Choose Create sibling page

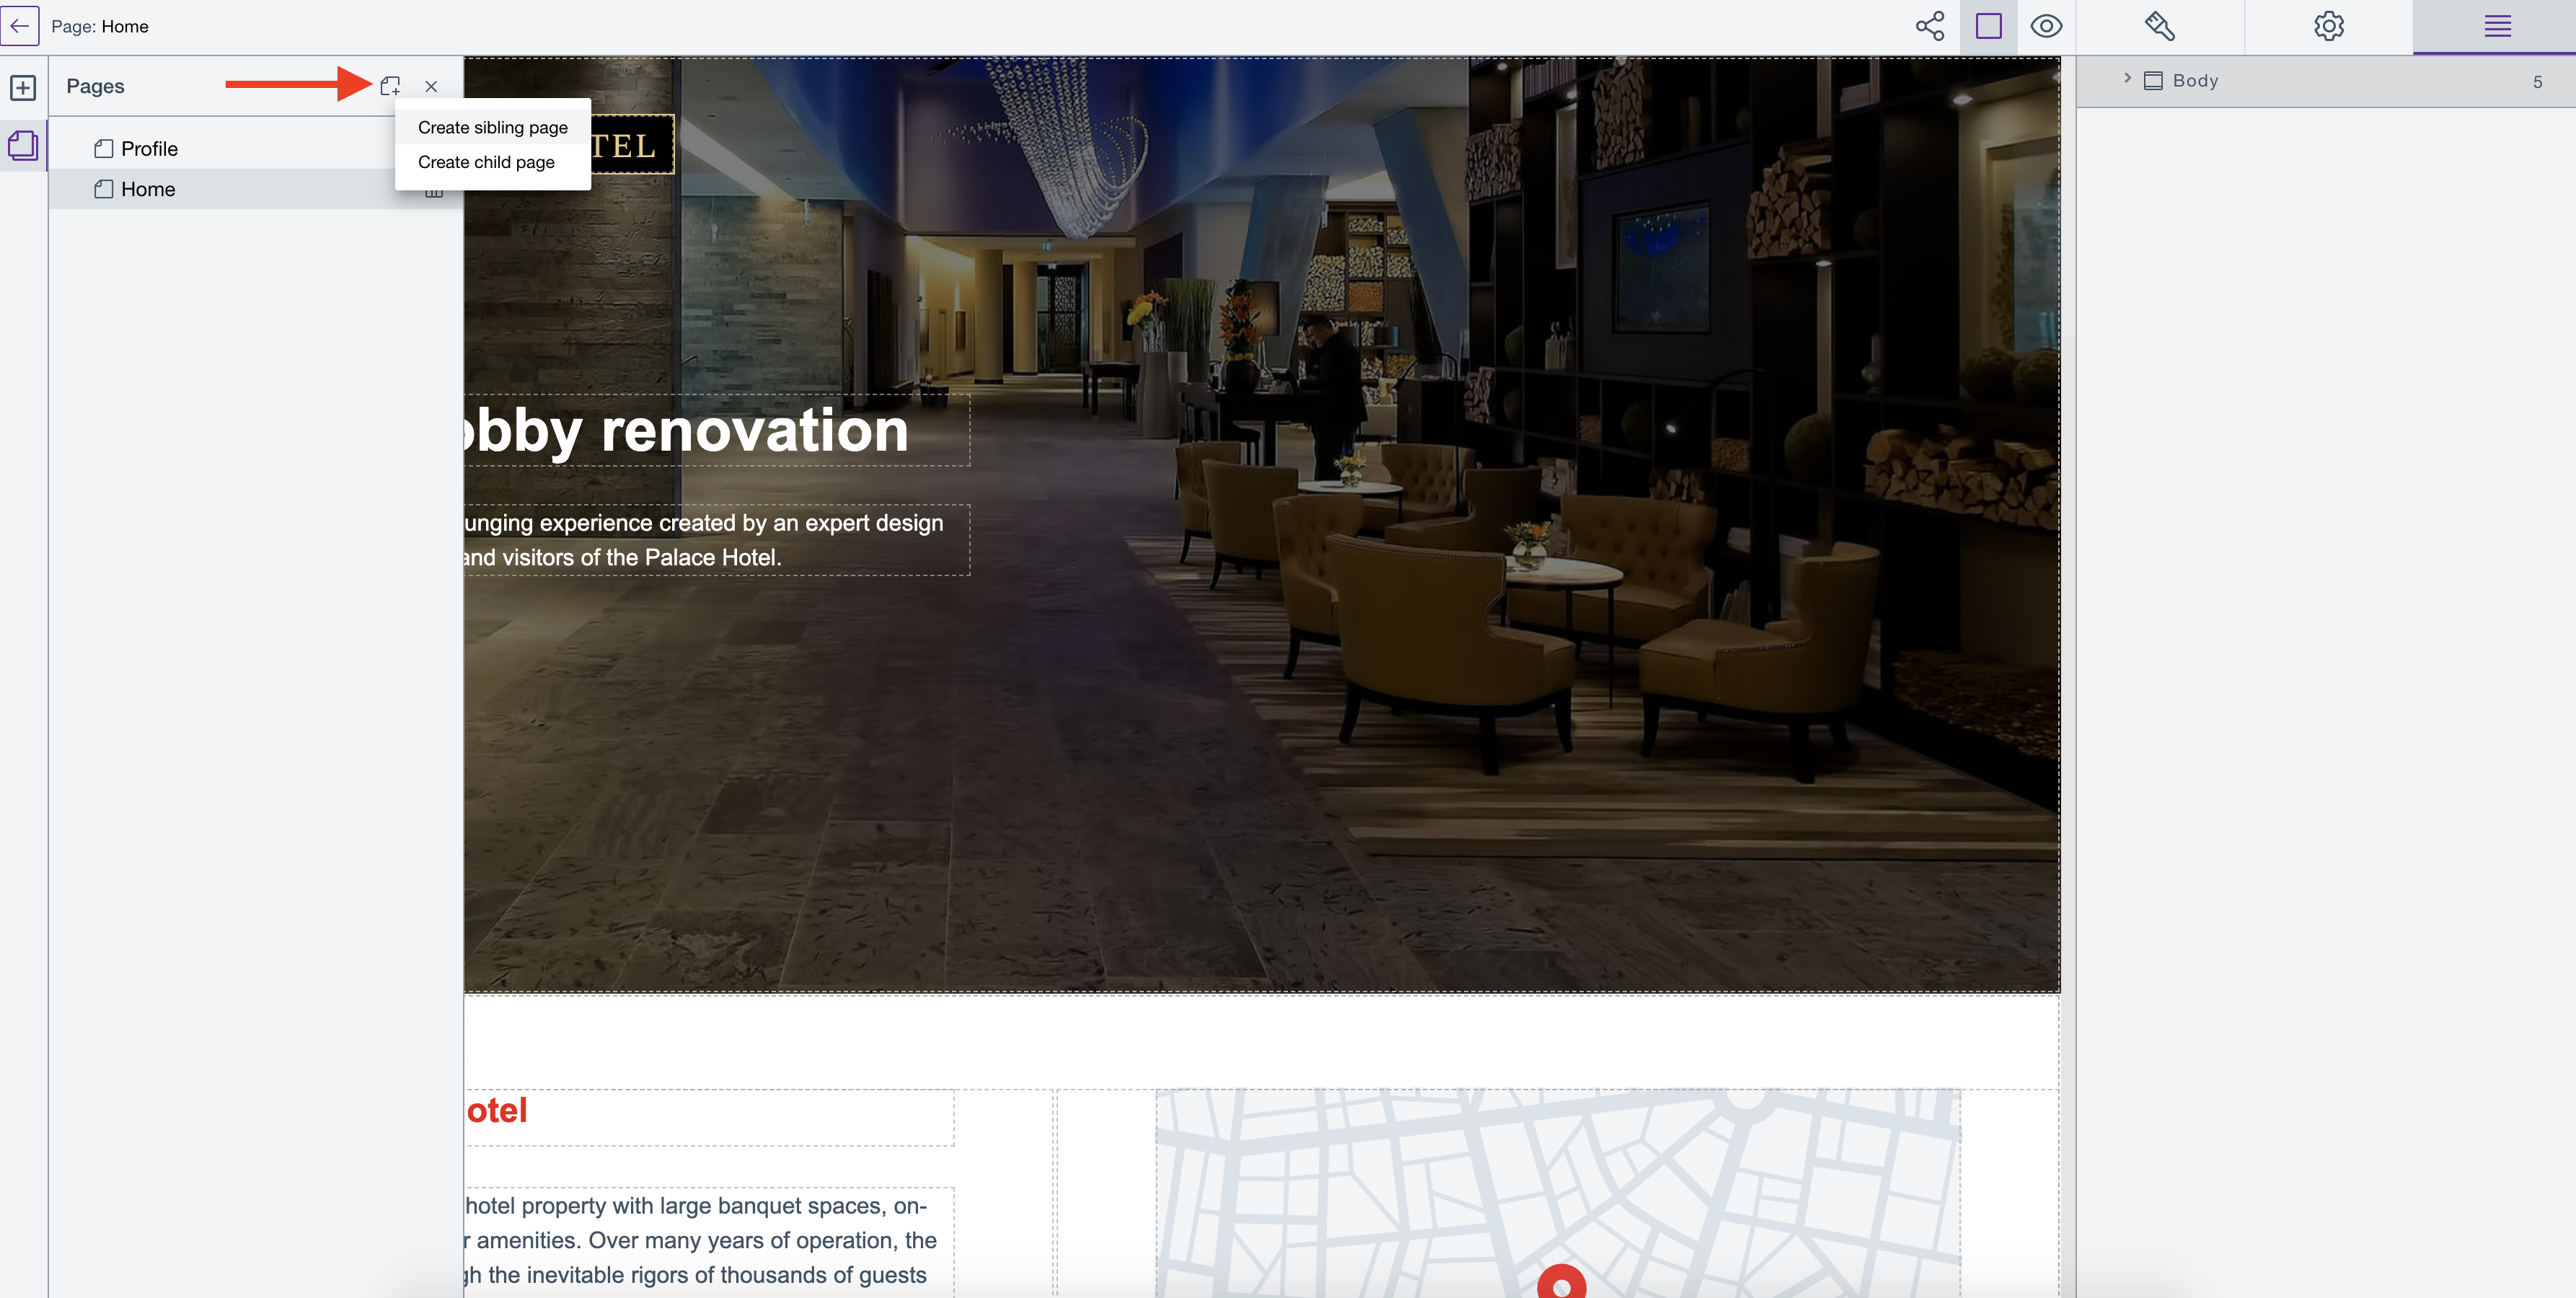[x=492, y=128]
